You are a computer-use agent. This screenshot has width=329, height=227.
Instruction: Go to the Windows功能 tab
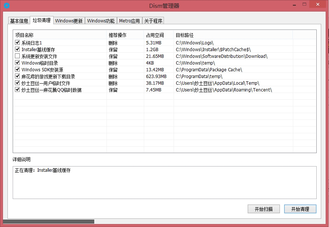[x=101, y=21]
